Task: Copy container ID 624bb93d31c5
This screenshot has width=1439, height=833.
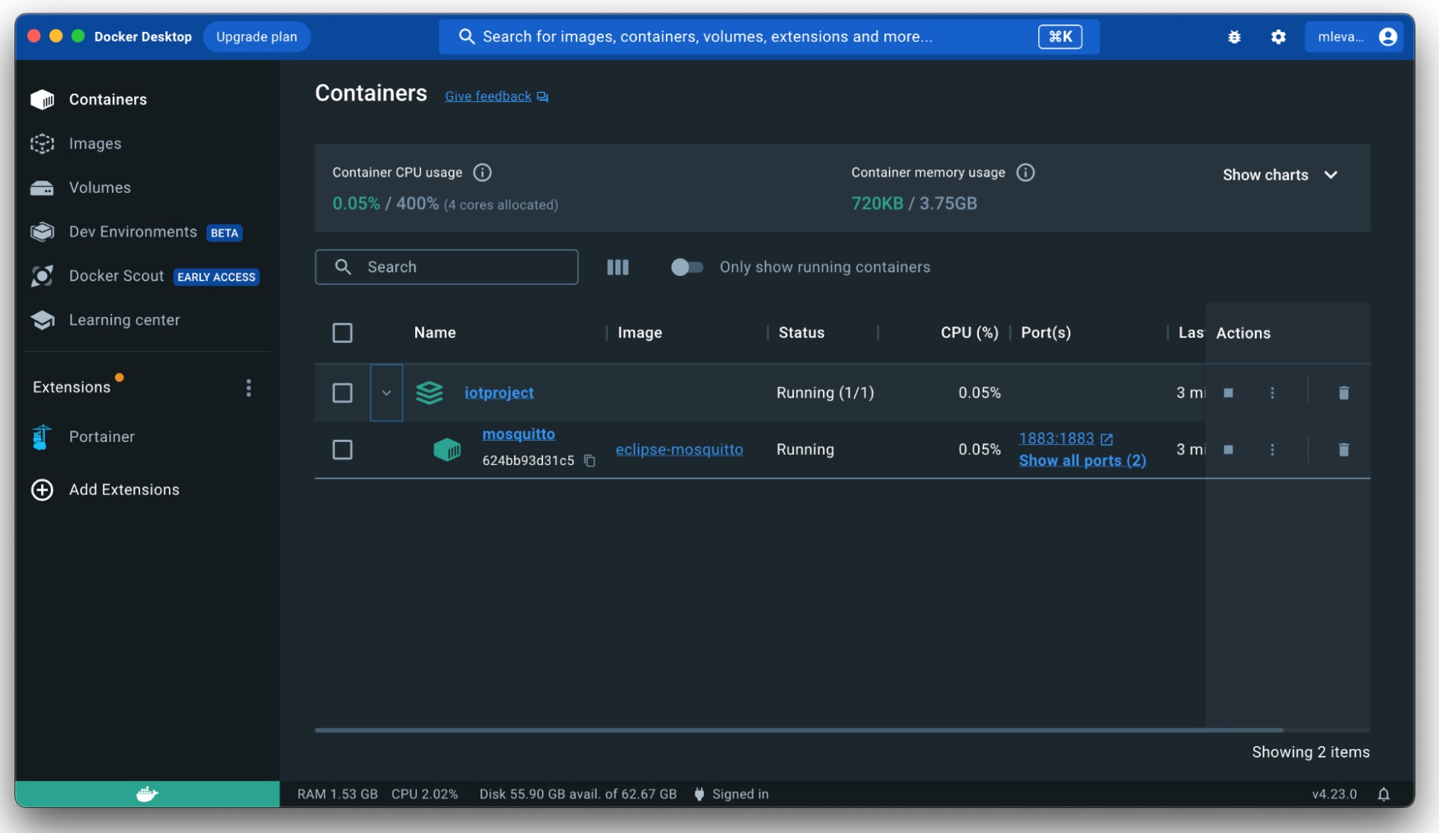Action: tap(590, 460)
